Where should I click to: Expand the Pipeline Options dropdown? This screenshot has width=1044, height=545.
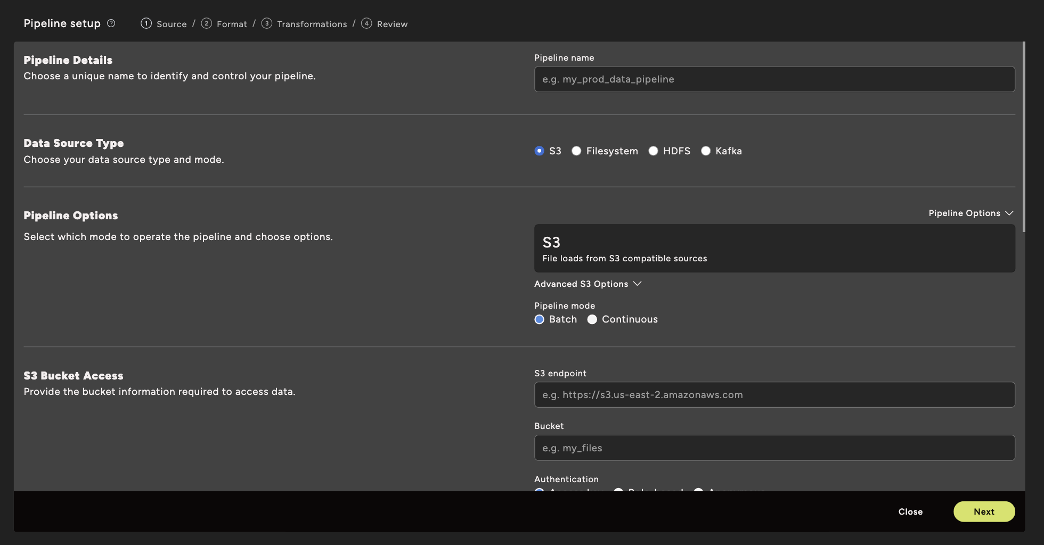tap(971, 213)
